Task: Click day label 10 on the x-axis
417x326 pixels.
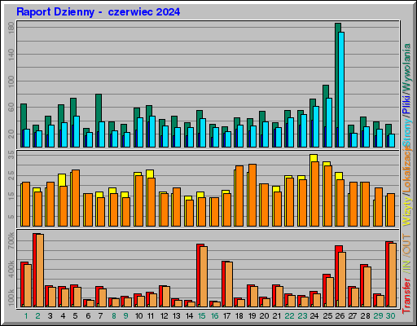Action: [138, 316]
